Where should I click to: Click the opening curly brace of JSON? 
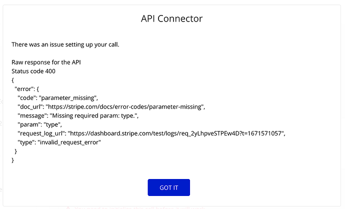pos(13,80)
